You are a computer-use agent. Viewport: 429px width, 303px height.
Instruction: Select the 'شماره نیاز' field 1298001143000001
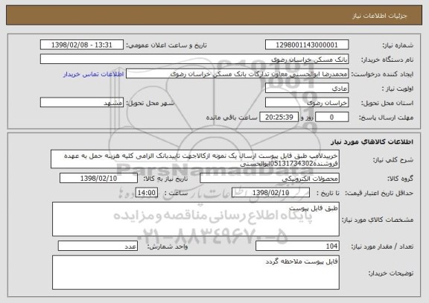point(307,45)
